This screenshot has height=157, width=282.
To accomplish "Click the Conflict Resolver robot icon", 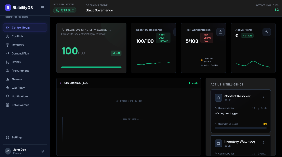I will click(218, 98).
